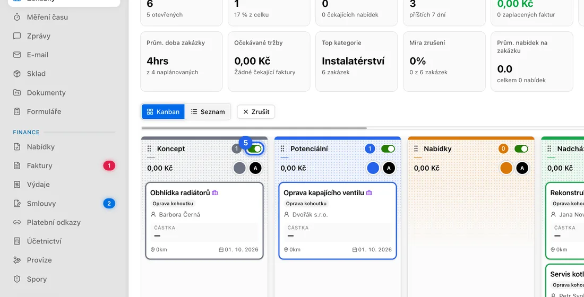Image resolution: width=584 pixels, height=297 pixels.
Task: Pick the gray Koncept color swatch
Action: 239,168
